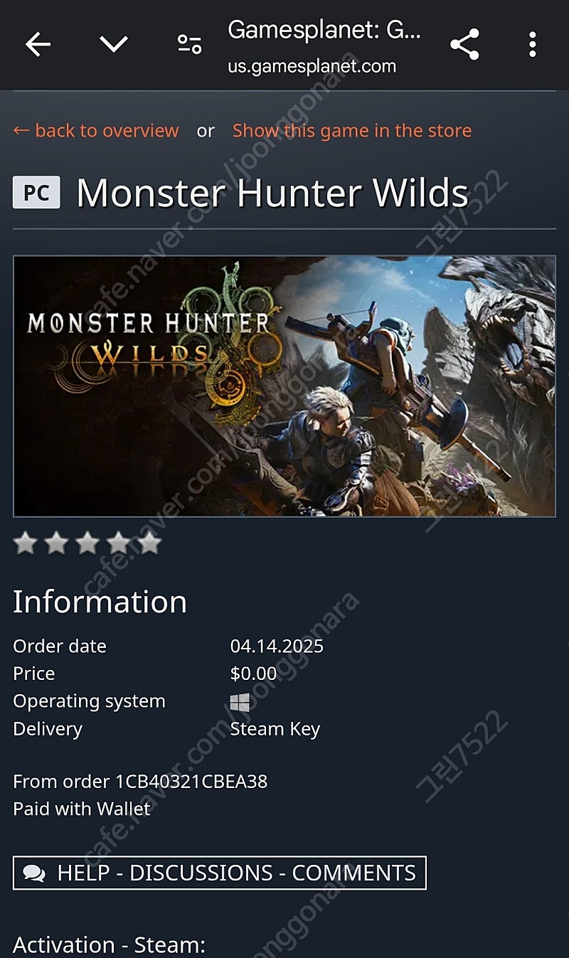This screenshot has height=958, width=569.
Task: Tap the order number 1CB40321CBEA38
Action: tap(191, 782)
